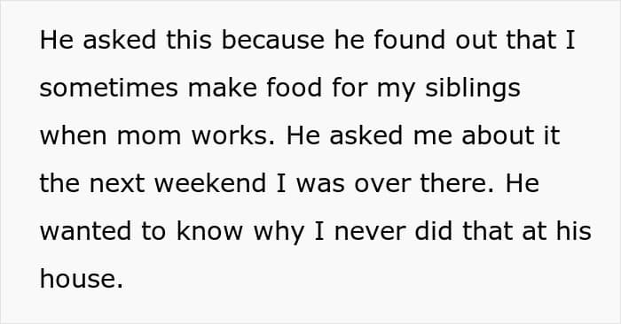Click the word "about" in line three
The height and width of the screenshot is (324, 621).
point(499,135)
